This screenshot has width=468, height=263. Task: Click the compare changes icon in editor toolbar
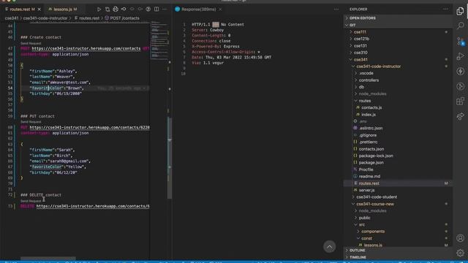coord(107,9)
